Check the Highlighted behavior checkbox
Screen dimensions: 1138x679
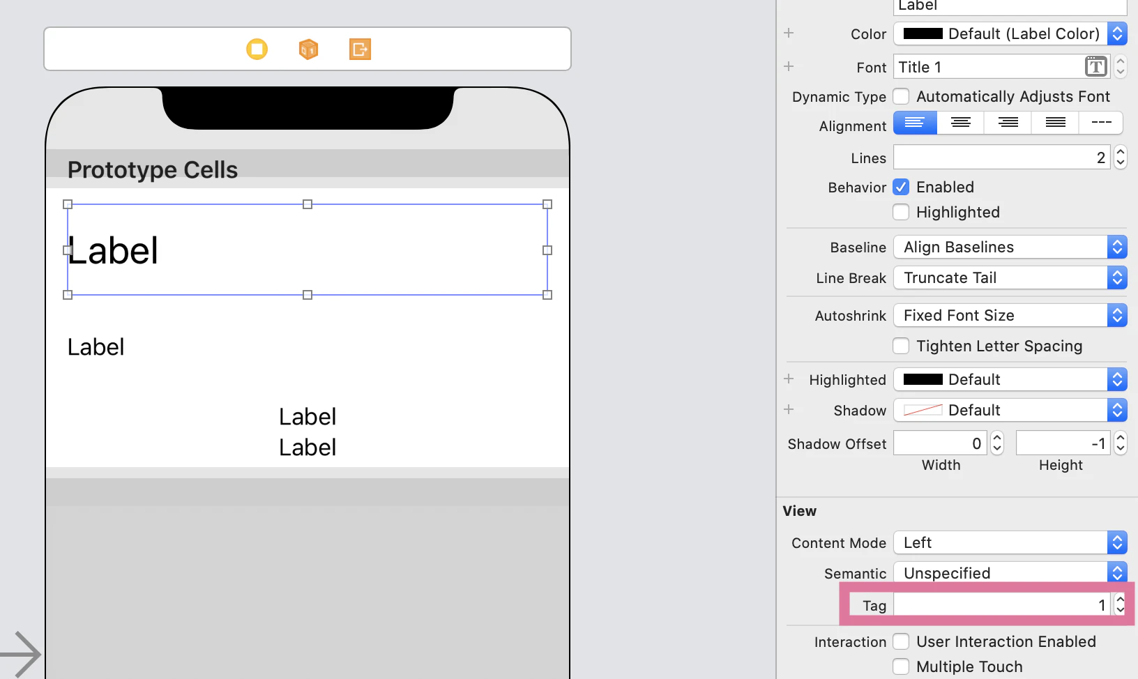point(901,212)
